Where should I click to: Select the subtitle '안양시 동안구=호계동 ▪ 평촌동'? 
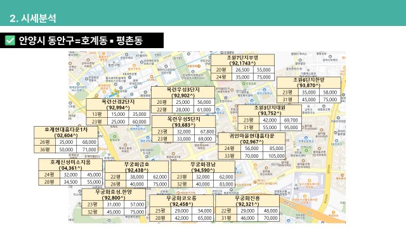coord(81,41)
